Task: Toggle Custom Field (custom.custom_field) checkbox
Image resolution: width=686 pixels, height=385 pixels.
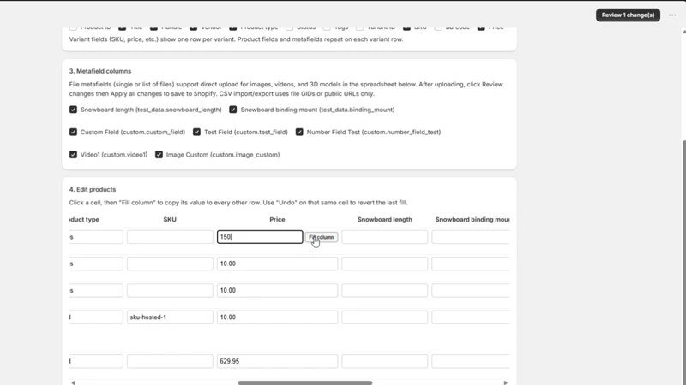Action: point(73,132)
